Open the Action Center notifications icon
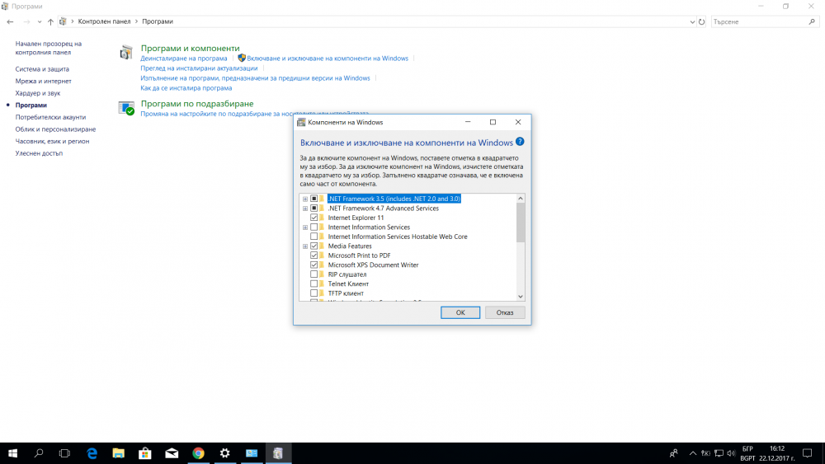This screenshot has height=464, width=825. [x=807, y=453]
